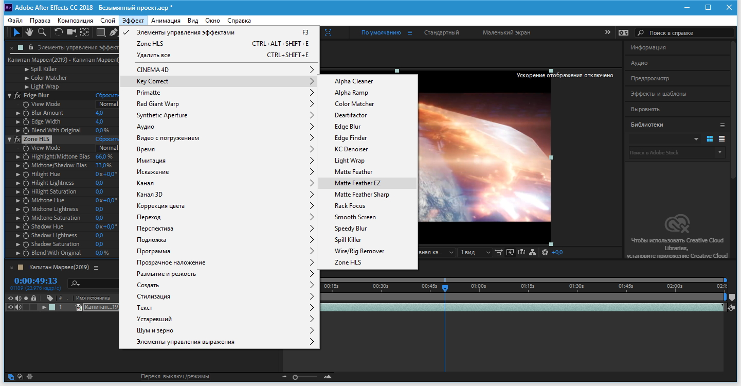
Task: Open the Эффекты и шаблоны panel
Action: pos(658,94)
